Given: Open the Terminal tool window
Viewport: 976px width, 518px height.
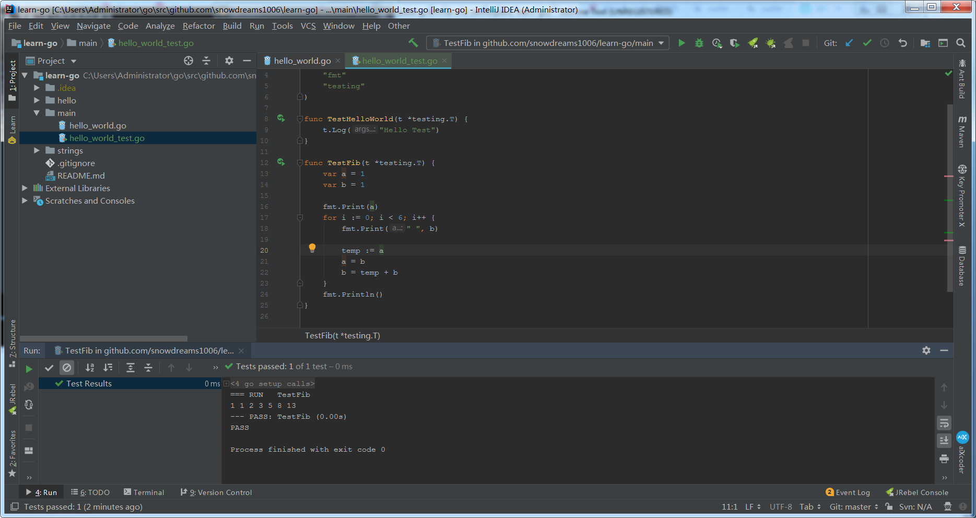Looking at the screenshot, I should pyautogui.click(x=144, y=492).
